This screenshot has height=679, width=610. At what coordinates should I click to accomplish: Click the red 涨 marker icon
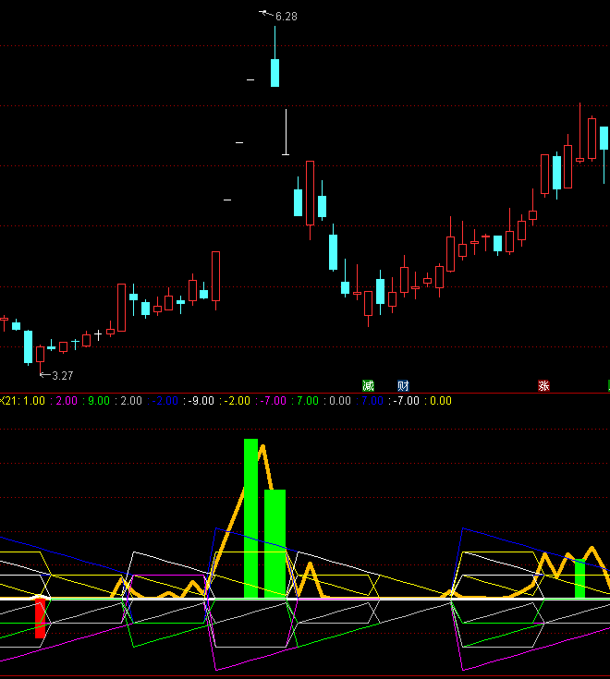[543, 385]
